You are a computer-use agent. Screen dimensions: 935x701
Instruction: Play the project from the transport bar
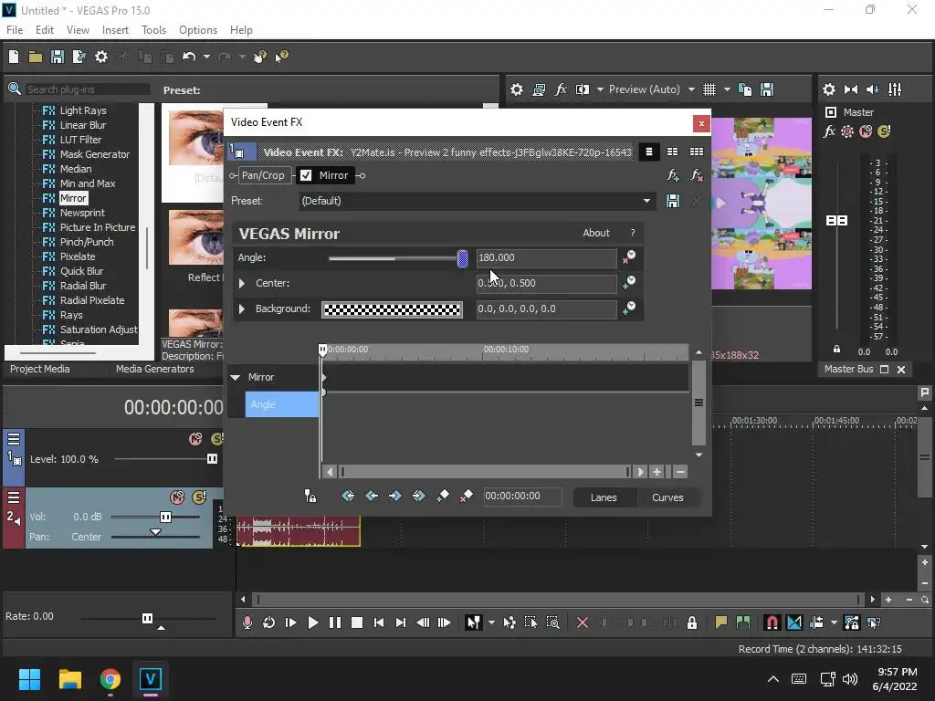point(312,623)
